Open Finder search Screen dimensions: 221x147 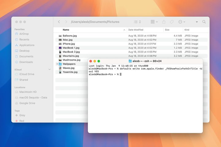pos(204,22)
